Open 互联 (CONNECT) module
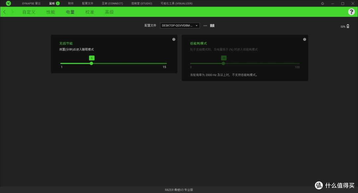This screenshot has height=193, width=358. pyautogui.click(x=112, y=3)
